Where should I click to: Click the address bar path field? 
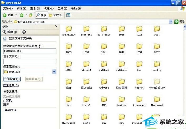91,22
